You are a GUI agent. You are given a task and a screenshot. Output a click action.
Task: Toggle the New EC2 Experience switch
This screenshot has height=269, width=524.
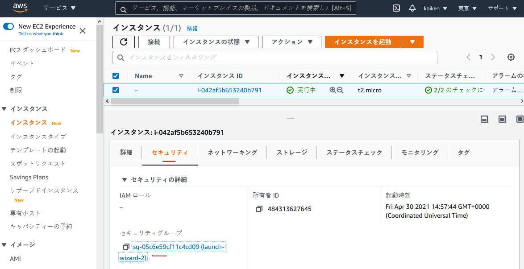9,26
